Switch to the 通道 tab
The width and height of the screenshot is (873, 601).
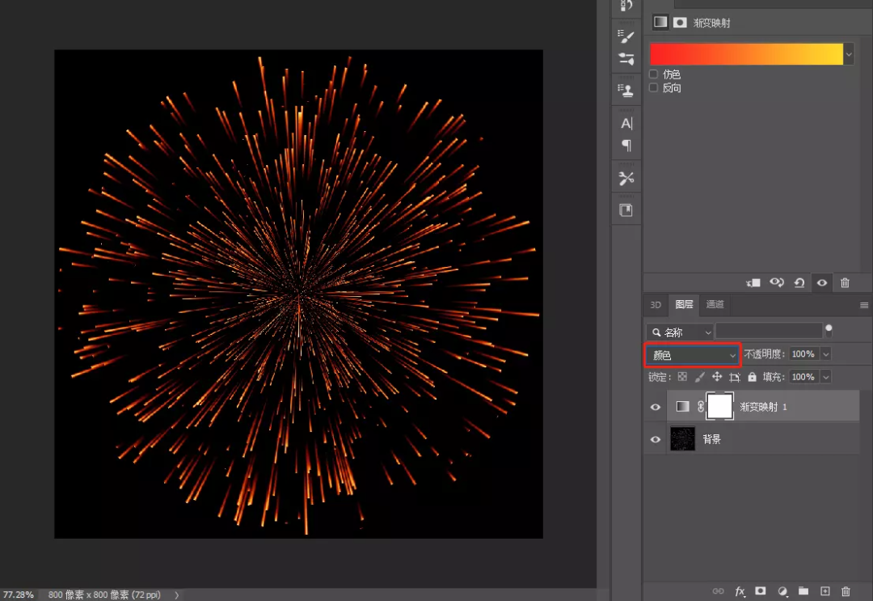tap(715, 305)
